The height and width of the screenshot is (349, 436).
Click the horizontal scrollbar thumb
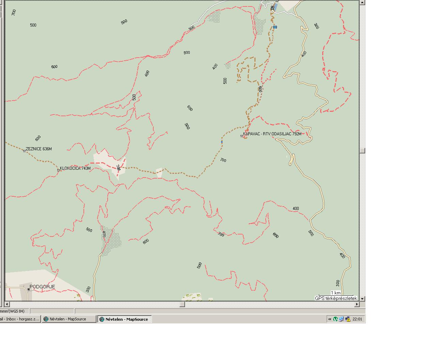coord(182,304)
